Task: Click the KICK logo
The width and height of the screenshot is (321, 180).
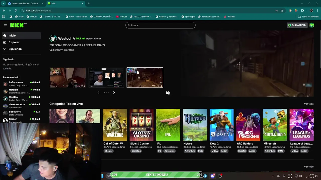Action: tap(18, 25)
